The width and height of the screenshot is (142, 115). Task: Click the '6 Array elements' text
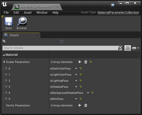click(x=62, y=62)
